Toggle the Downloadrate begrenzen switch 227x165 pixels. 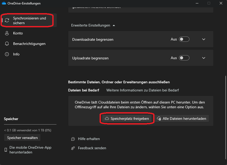184,39
